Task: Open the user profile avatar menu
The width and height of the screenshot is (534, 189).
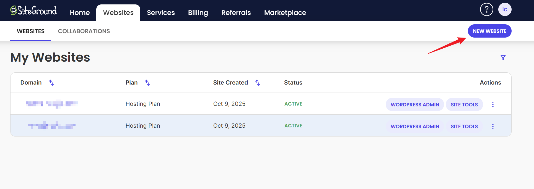Action: 505,10
